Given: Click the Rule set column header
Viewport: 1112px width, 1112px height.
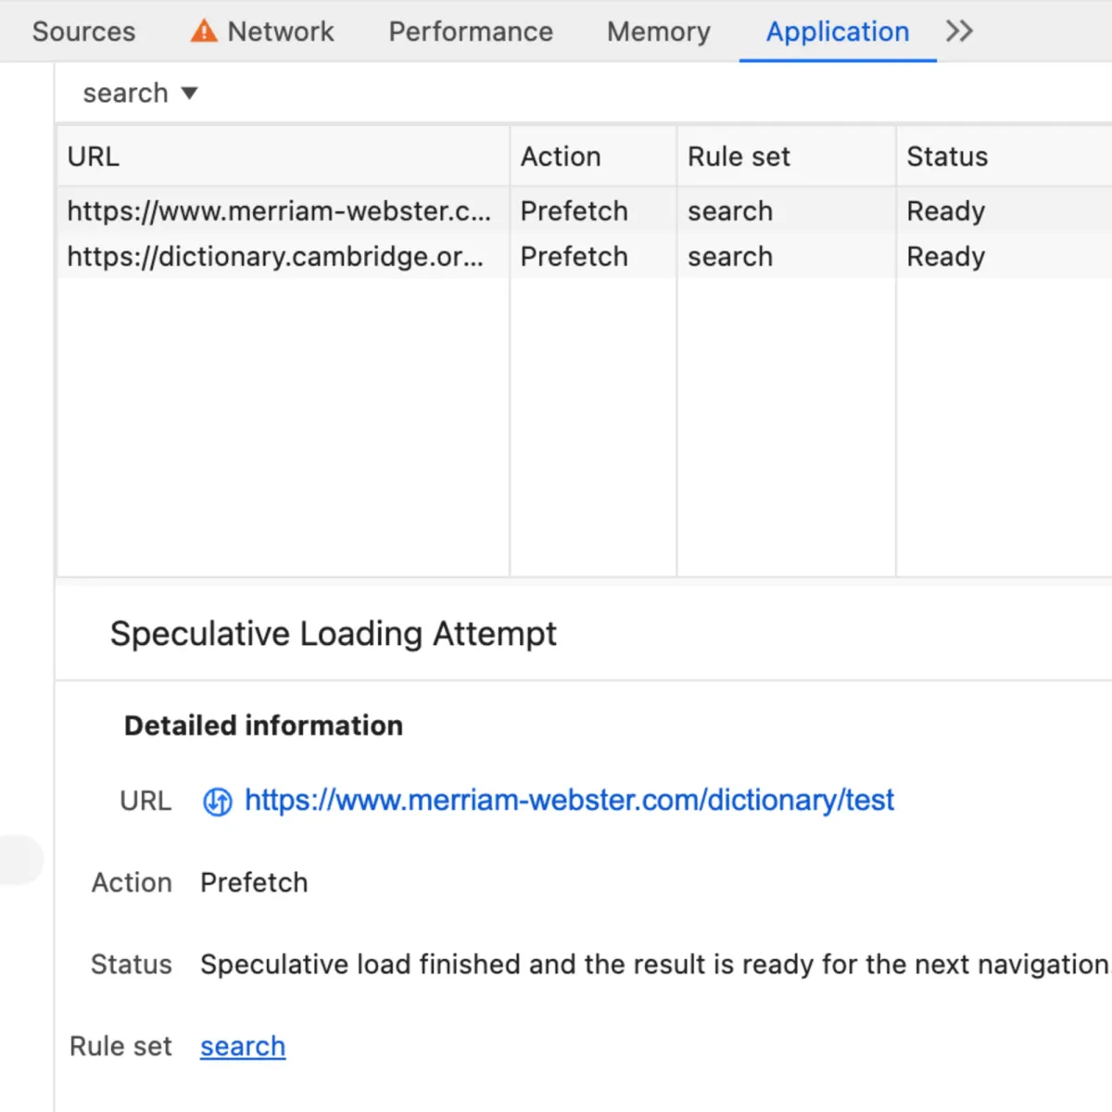Looking at the screenshot, I should pyautogui.click(x=739, y=156).
